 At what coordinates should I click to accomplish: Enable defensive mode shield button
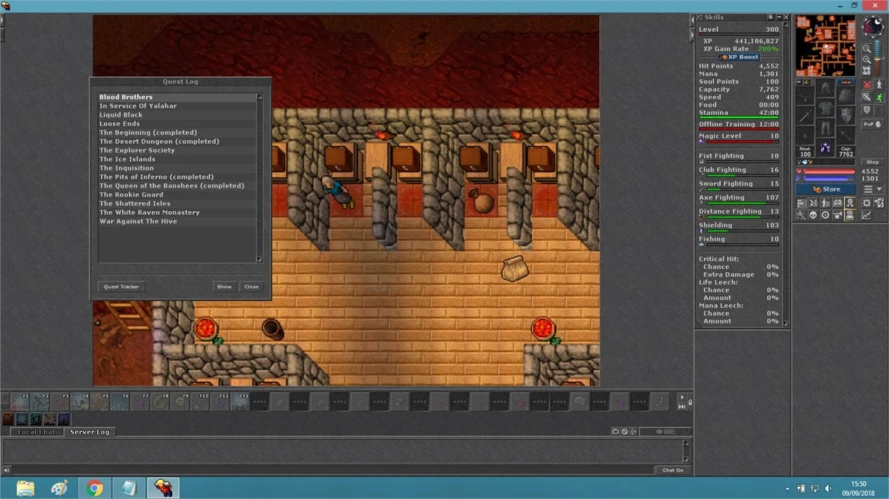coord(866,110)
